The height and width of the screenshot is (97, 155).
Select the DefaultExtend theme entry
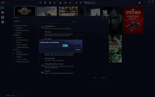pyautogui.click(x=58, y=27)
